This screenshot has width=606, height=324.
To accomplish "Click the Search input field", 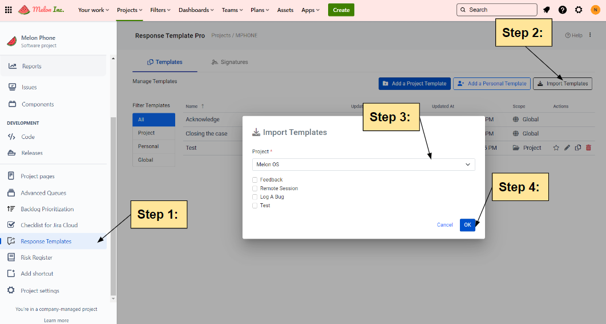I will pyautogui.click(x=496, y=10).
